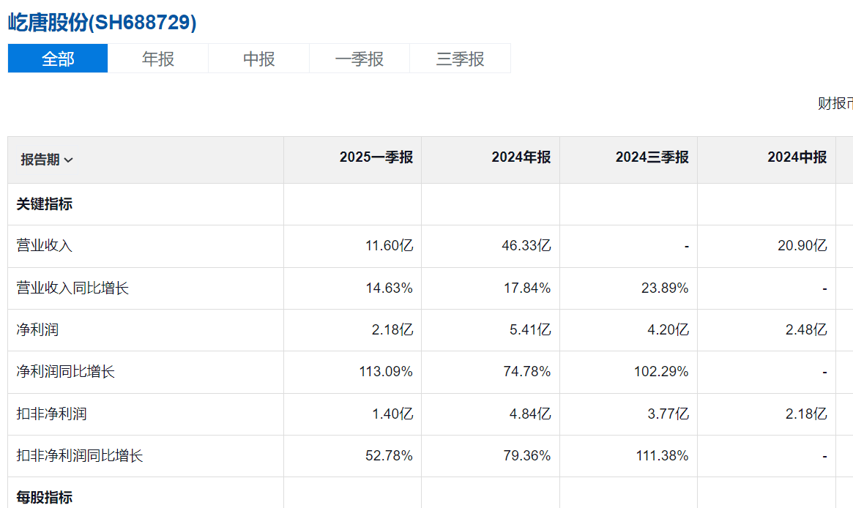Select the 2024中报 column header

pos(797,157)
